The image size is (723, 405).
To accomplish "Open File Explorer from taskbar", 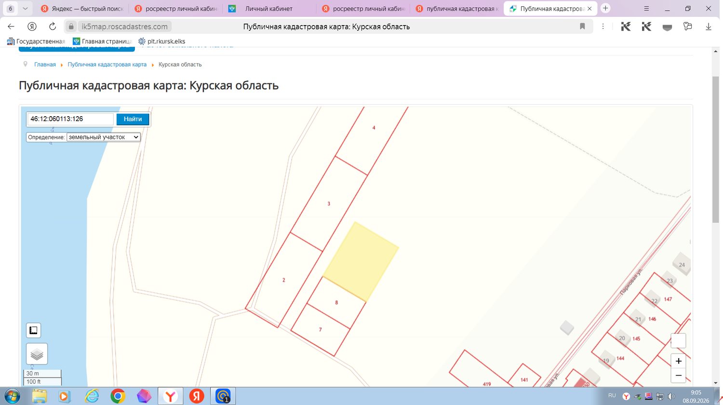I will tap(40, 396).
